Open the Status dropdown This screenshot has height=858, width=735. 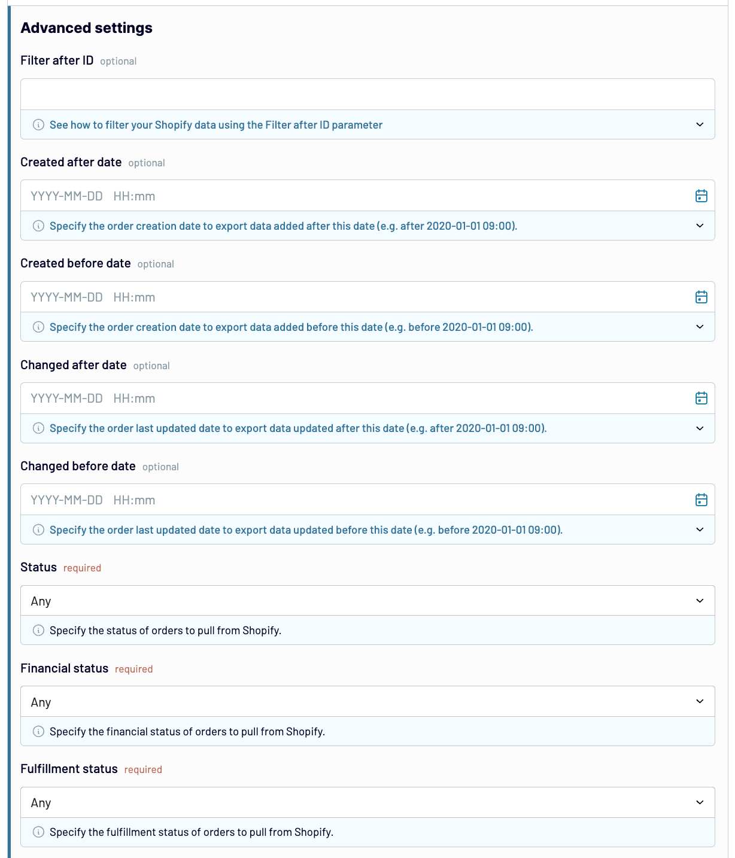point(367,601)
